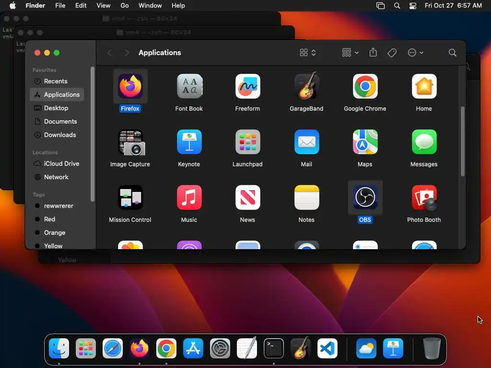Open the Window menu

point(150,5)
